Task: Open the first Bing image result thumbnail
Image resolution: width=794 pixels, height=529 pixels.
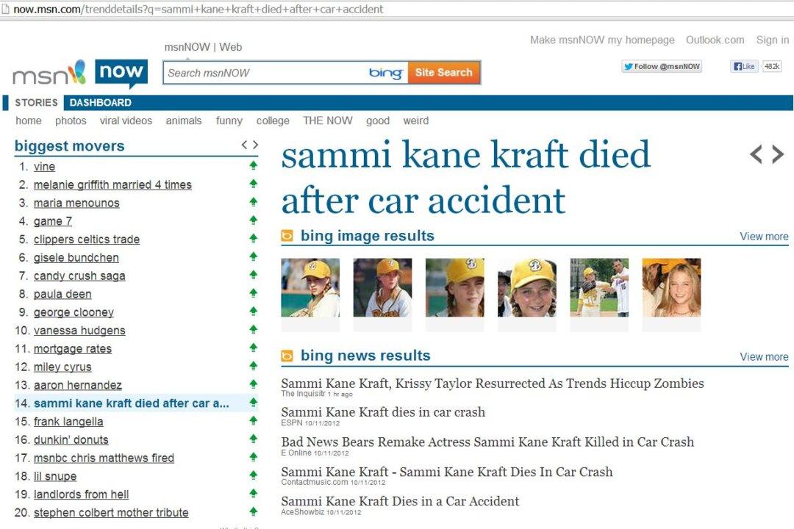Action: [x=310, y=287]
